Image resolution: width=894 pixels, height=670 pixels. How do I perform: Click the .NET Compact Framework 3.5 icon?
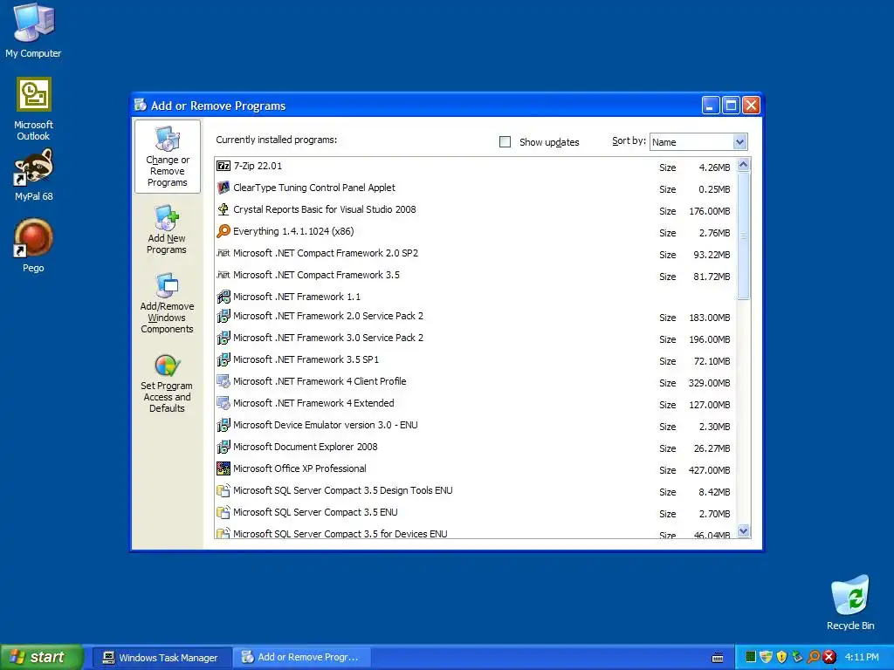point(223,275)
